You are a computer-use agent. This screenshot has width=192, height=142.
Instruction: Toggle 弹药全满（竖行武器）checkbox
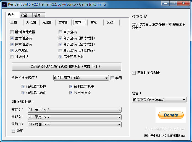click(61, 44)
